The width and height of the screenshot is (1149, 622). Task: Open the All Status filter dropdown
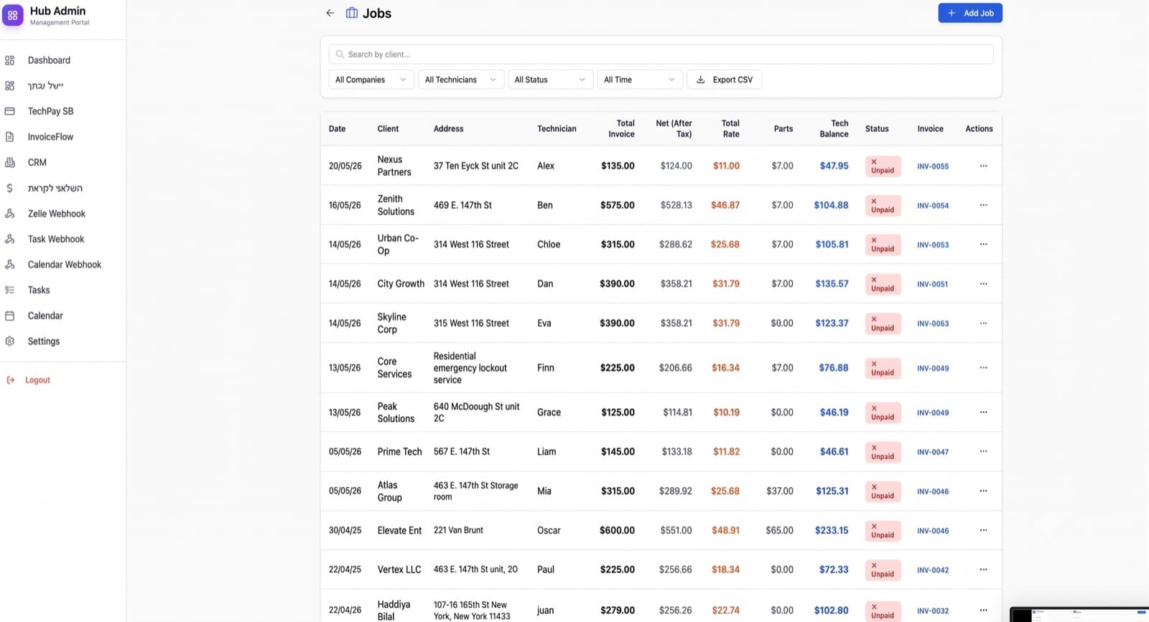click(x=550, y=80)
